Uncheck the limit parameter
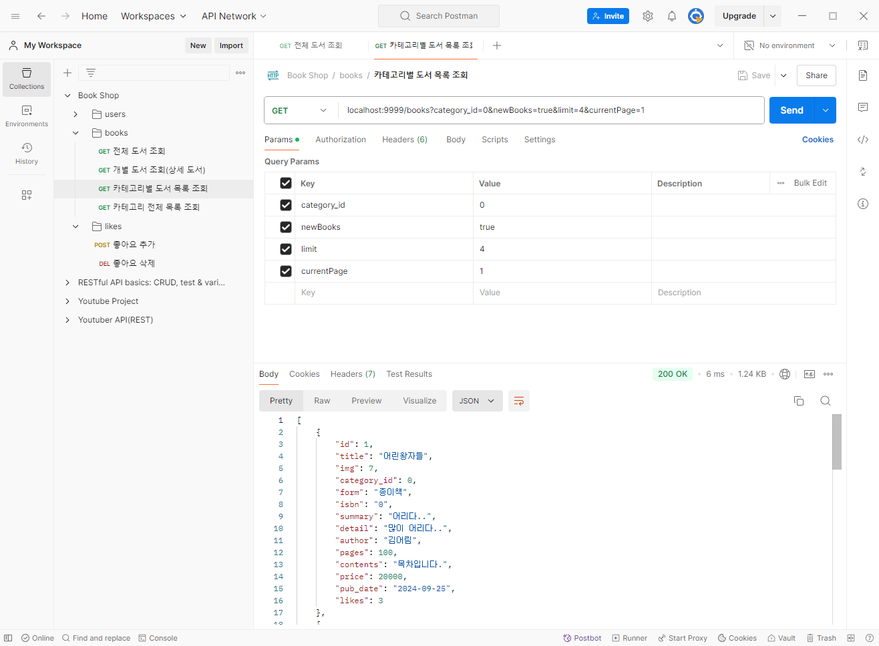This screenshot has width=879, height=646. pos(286,249)
